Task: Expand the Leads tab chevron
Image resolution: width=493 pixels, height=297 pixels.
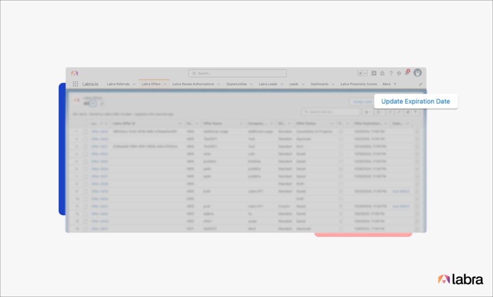Action: pyautogui.click(x=303, y=84)
